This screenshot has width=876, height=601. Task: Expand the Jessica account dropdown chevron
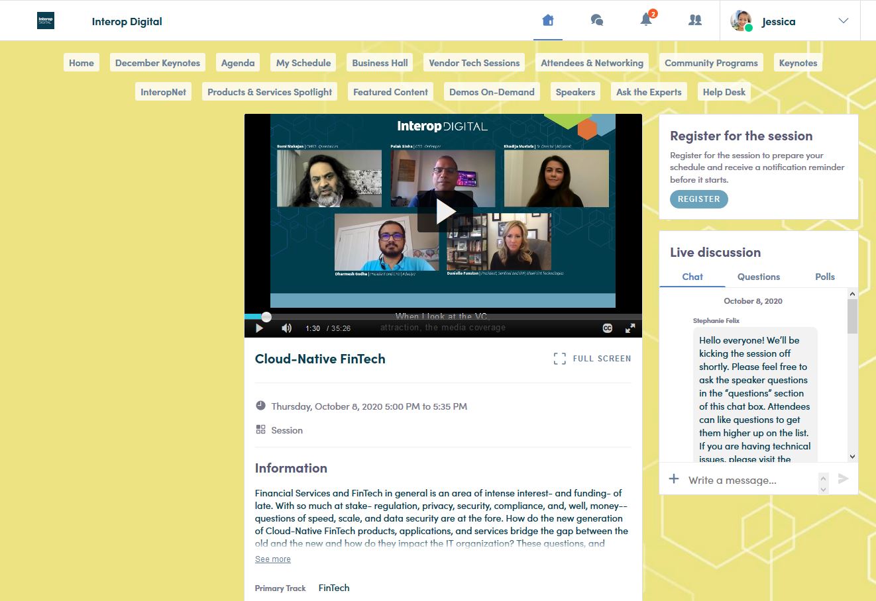(844, 21)
